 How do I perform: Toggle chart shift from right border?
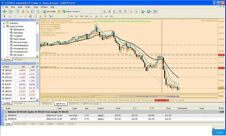[x=136, y=12]
